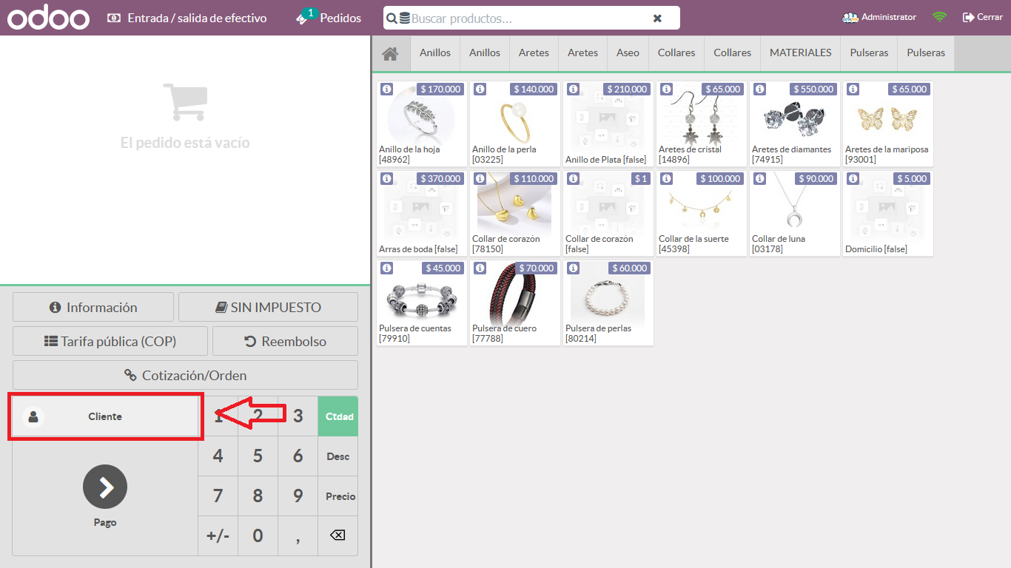This screenshot has width=1011, height=568.
Task: Click the green Wi-Fi connection status icon
Action: tap(939, 17)
